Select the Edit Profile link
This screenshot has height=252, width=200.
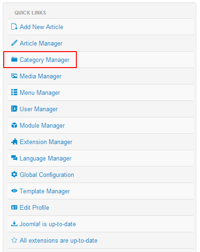click(34, 207)
